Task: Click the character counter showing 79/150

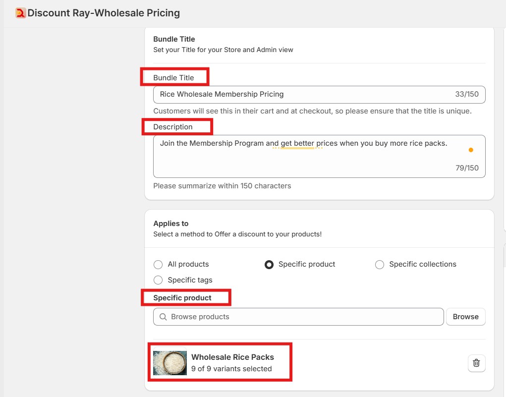Action: coord(467,168)
